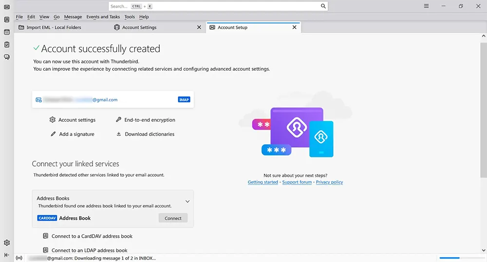487x262 pixels.
Task: Close the Account Settings tab
Action: [199, 27]
